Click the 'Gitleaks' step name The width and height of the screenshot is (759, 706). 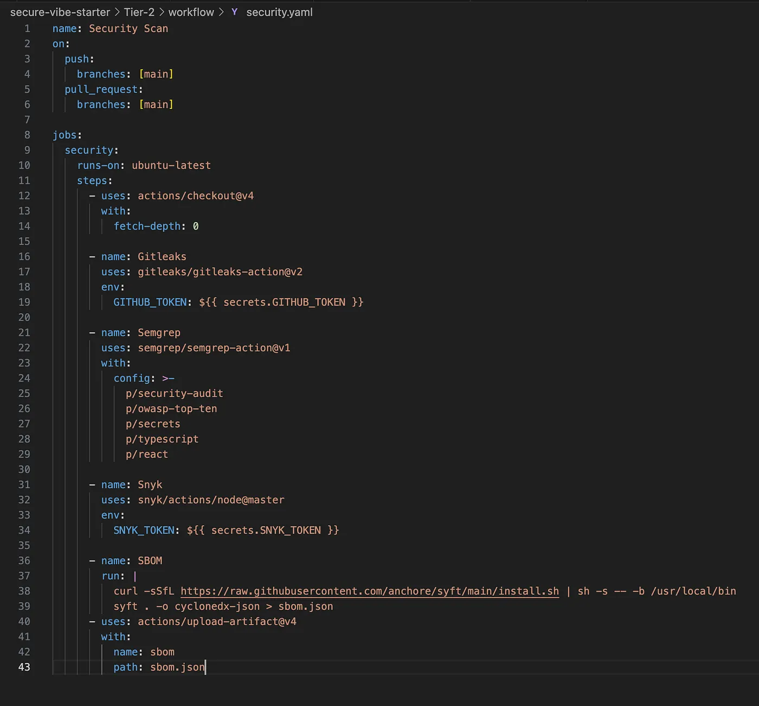point(162,256)
